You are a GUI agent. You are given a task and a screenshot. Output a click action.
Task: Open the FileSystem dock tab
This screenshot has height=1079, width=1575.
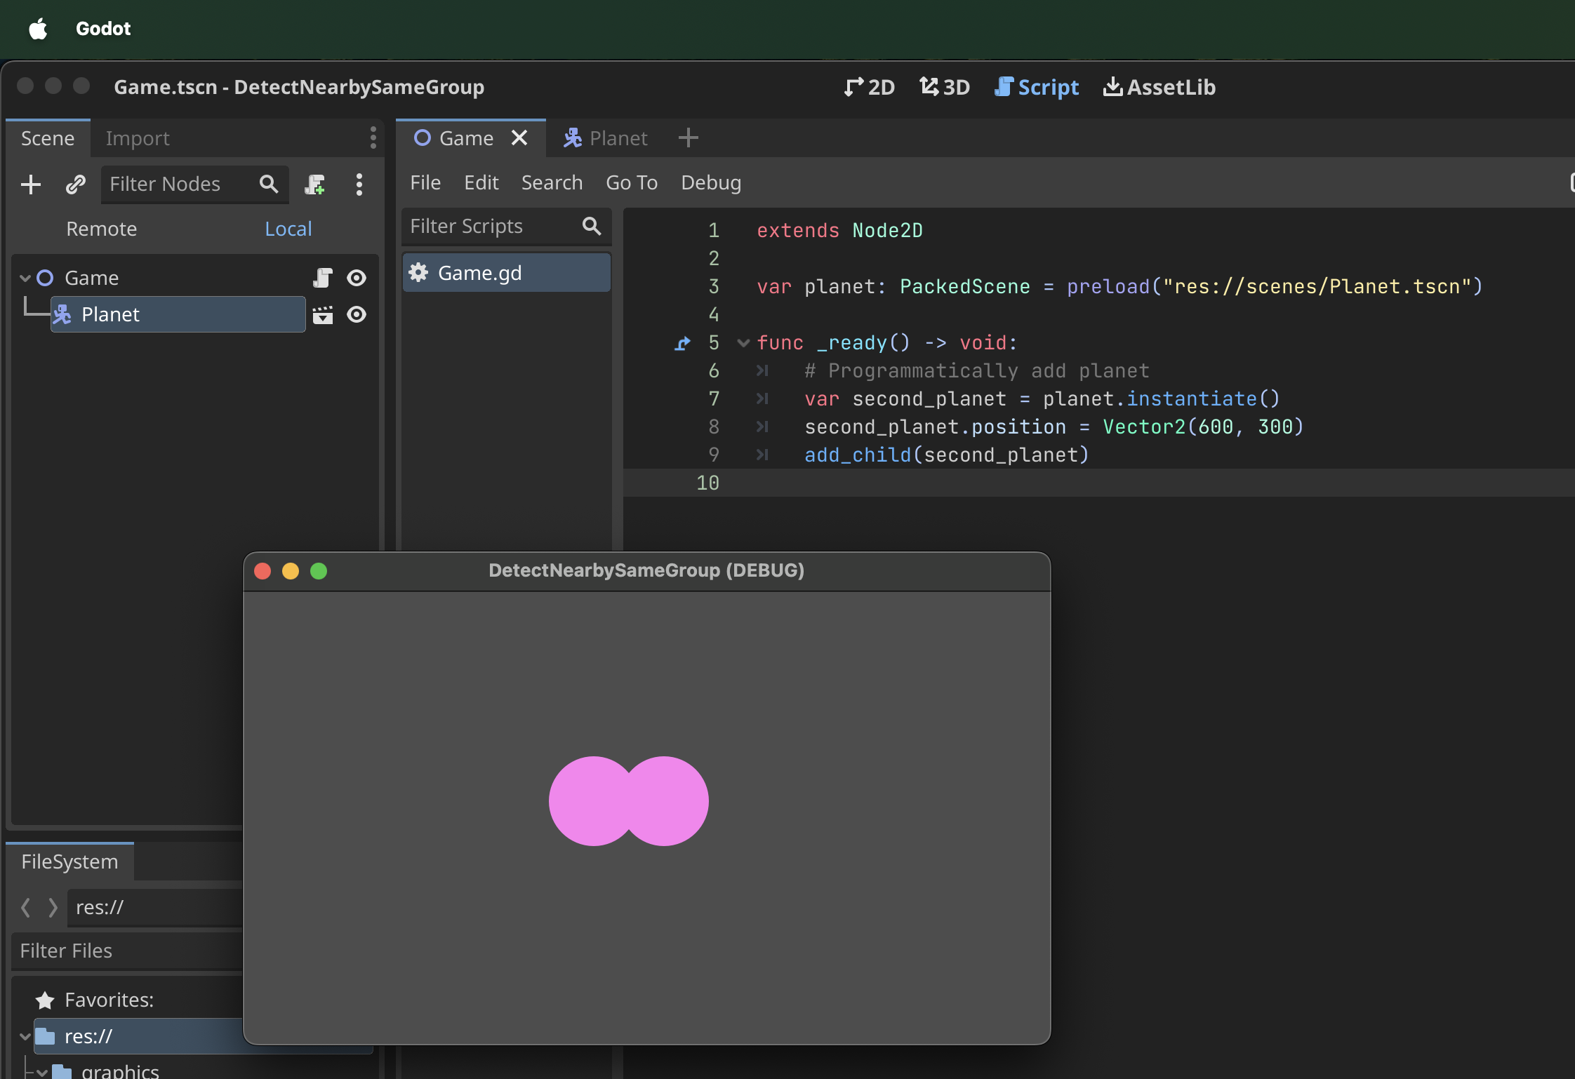[69, 862]
